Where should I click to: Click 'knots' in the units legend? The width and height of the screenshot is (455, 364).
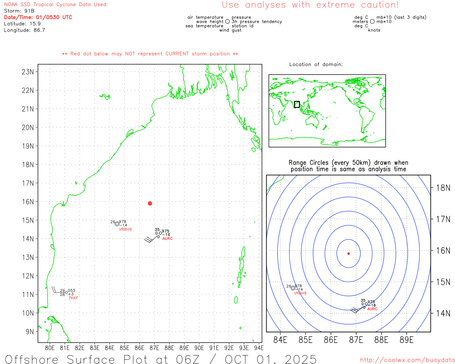(374, 30)
